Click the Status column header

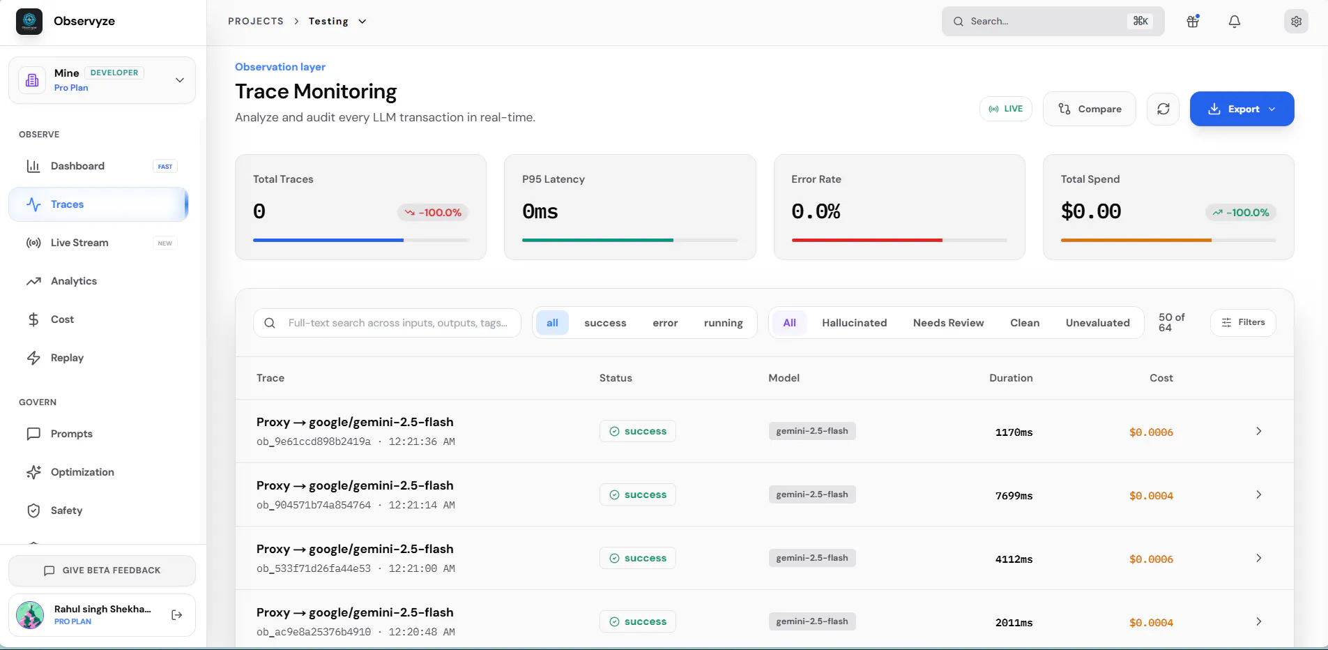click(x=616, y=378)
